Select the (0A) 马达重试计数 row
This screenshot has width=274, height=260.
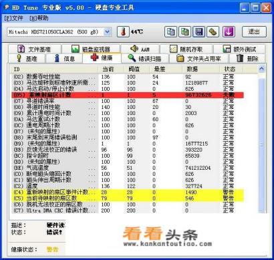(x=128, y=119)
